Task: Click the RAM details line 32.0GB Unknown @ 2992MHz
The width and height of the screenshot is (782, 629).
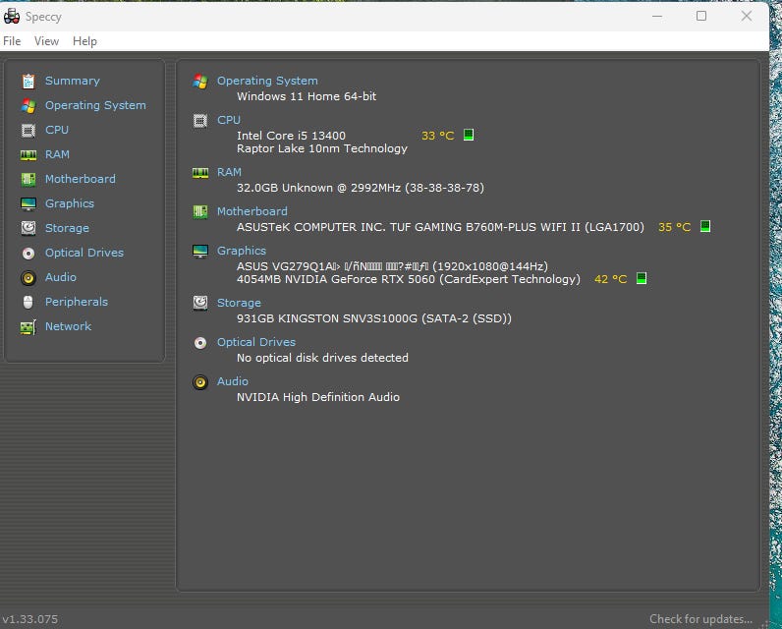Action: coord(361,188)
